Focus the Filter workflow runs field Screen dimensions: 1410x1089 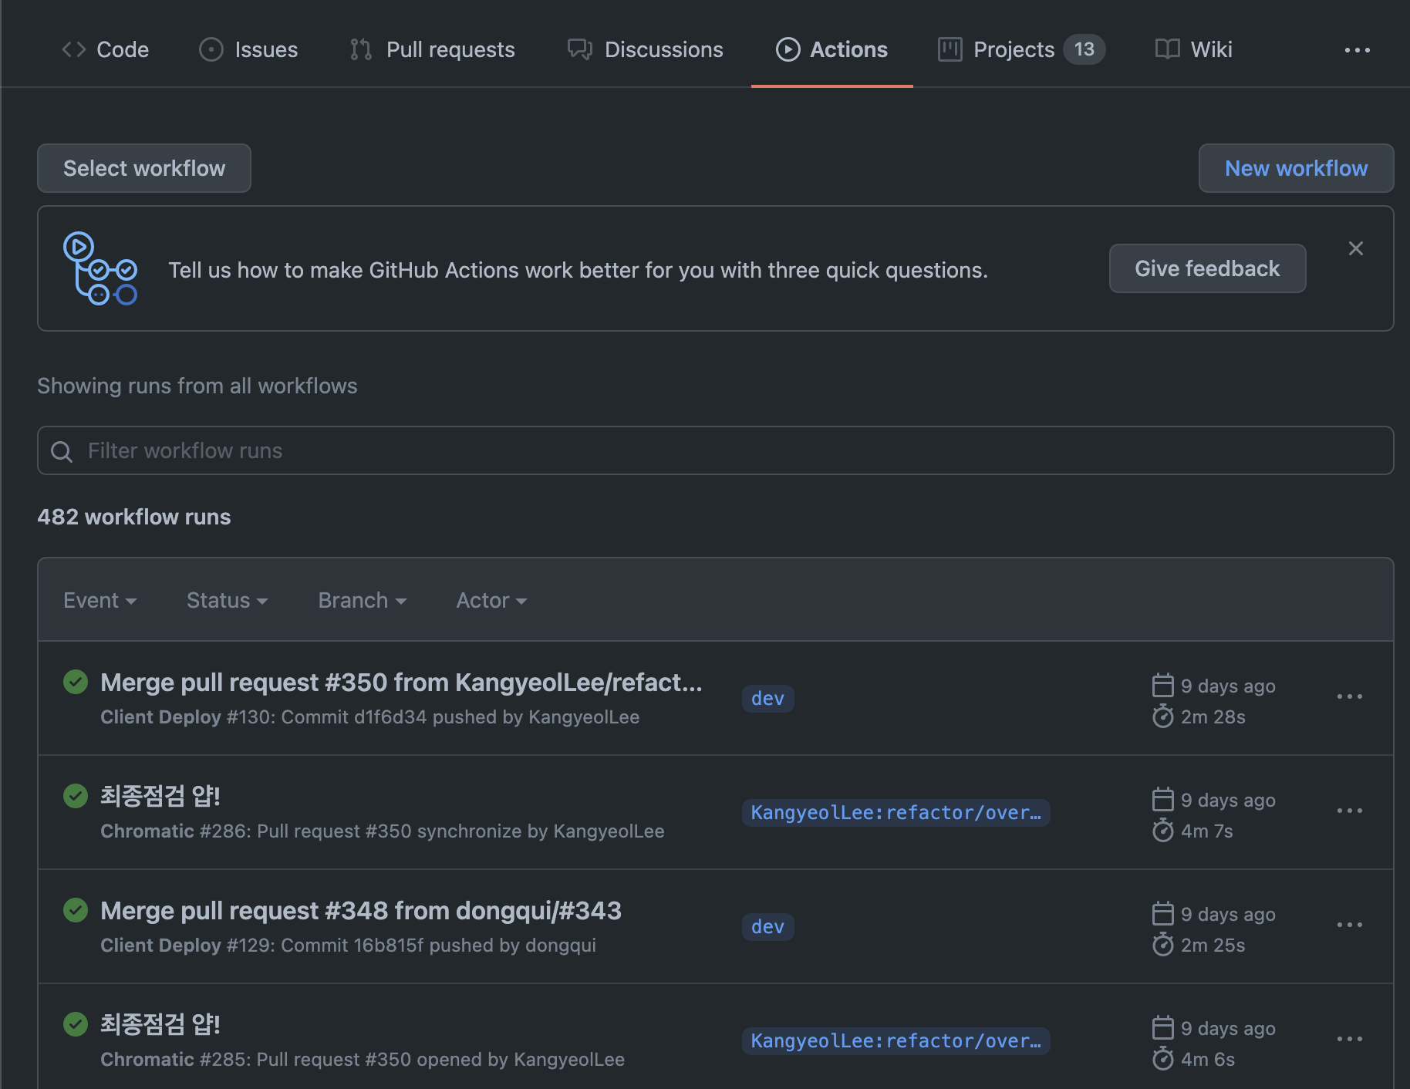coord(716,450)
